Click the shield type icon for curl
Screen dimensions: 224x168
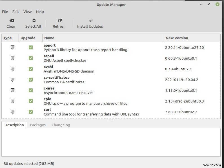pyautogui.click(x=13, y=112)
